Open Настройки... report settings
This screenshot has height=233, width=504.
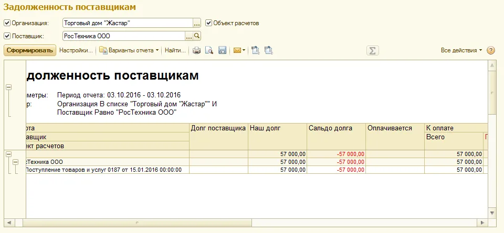click(x=76, y=50)
